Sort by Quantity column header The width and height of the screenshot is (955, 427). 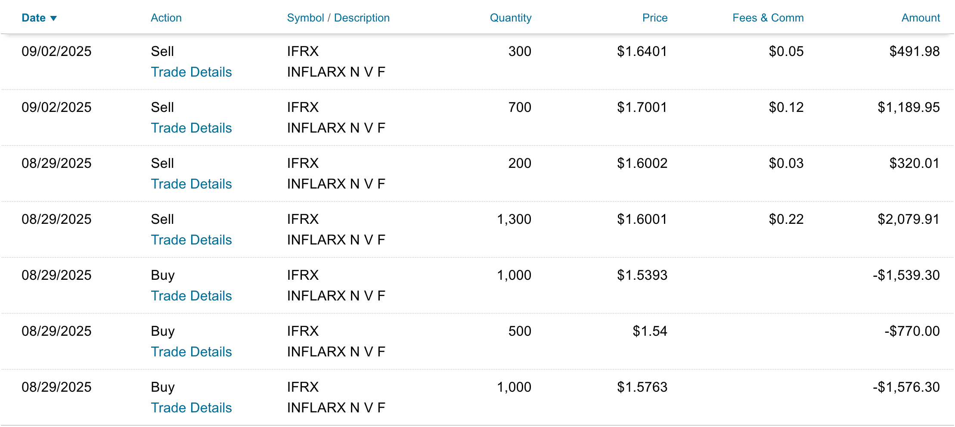pos(510,18)
